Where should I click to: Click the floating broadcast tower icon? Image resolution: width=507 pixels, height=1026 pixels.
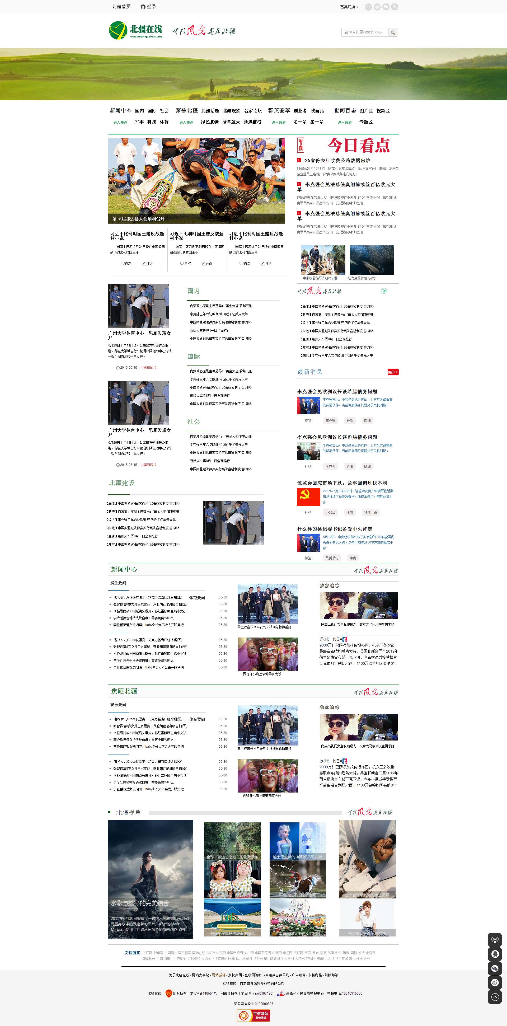click(x=495, y=940)
